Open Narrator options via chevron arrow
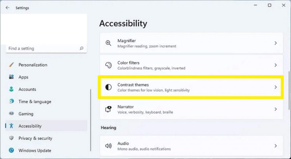The image size is (291, 159). coord(275,109)
